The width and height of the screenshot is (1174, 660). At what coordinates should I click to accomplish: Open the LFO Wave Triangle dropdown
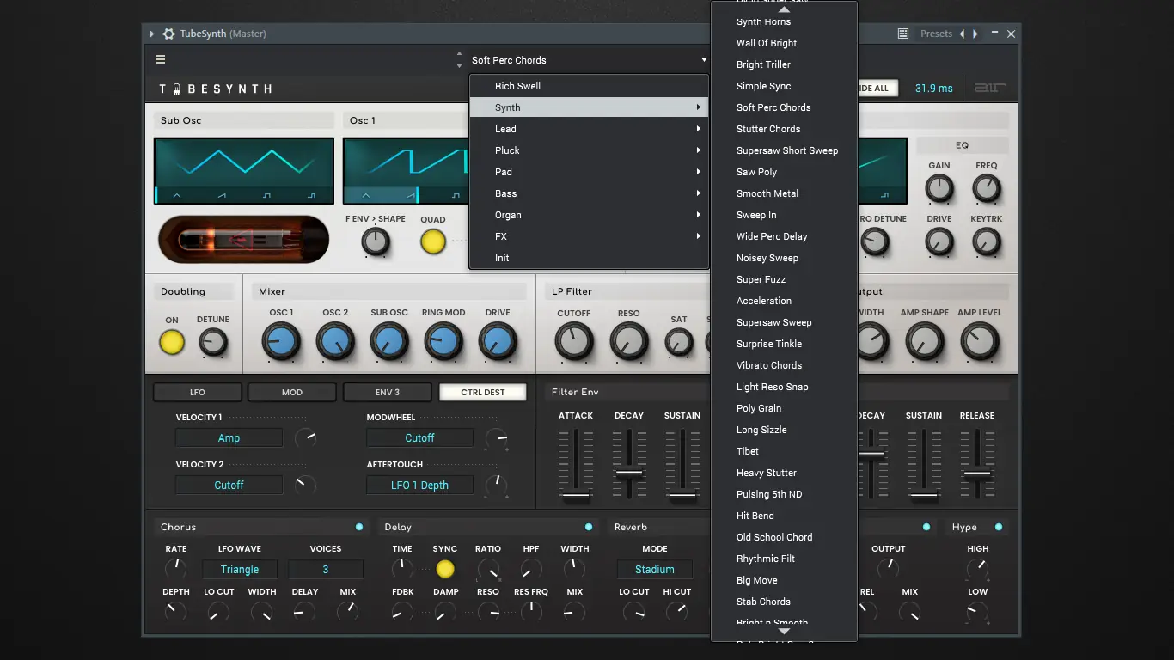point(240,570)
